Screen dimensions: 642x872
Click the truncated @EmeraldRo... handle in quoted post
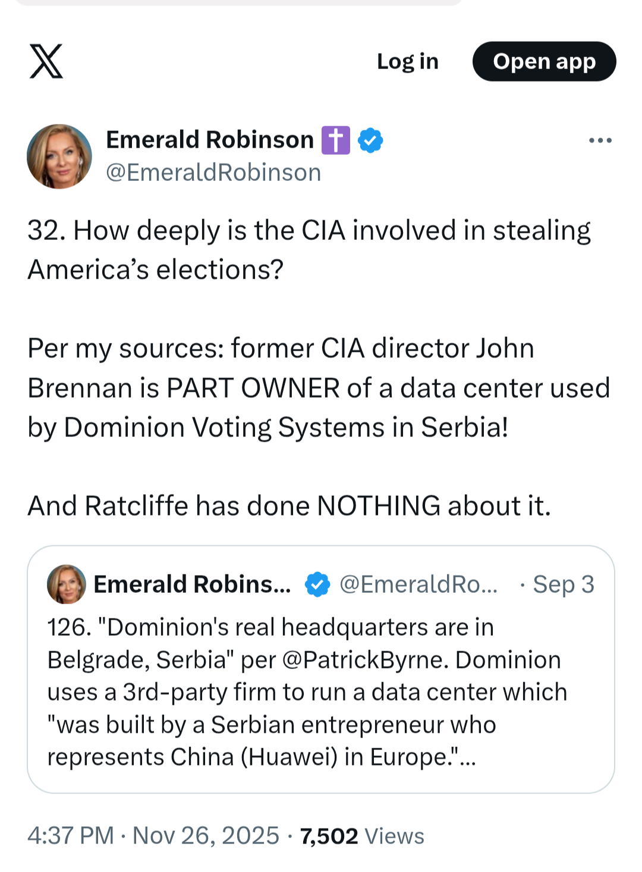(418, 585)
